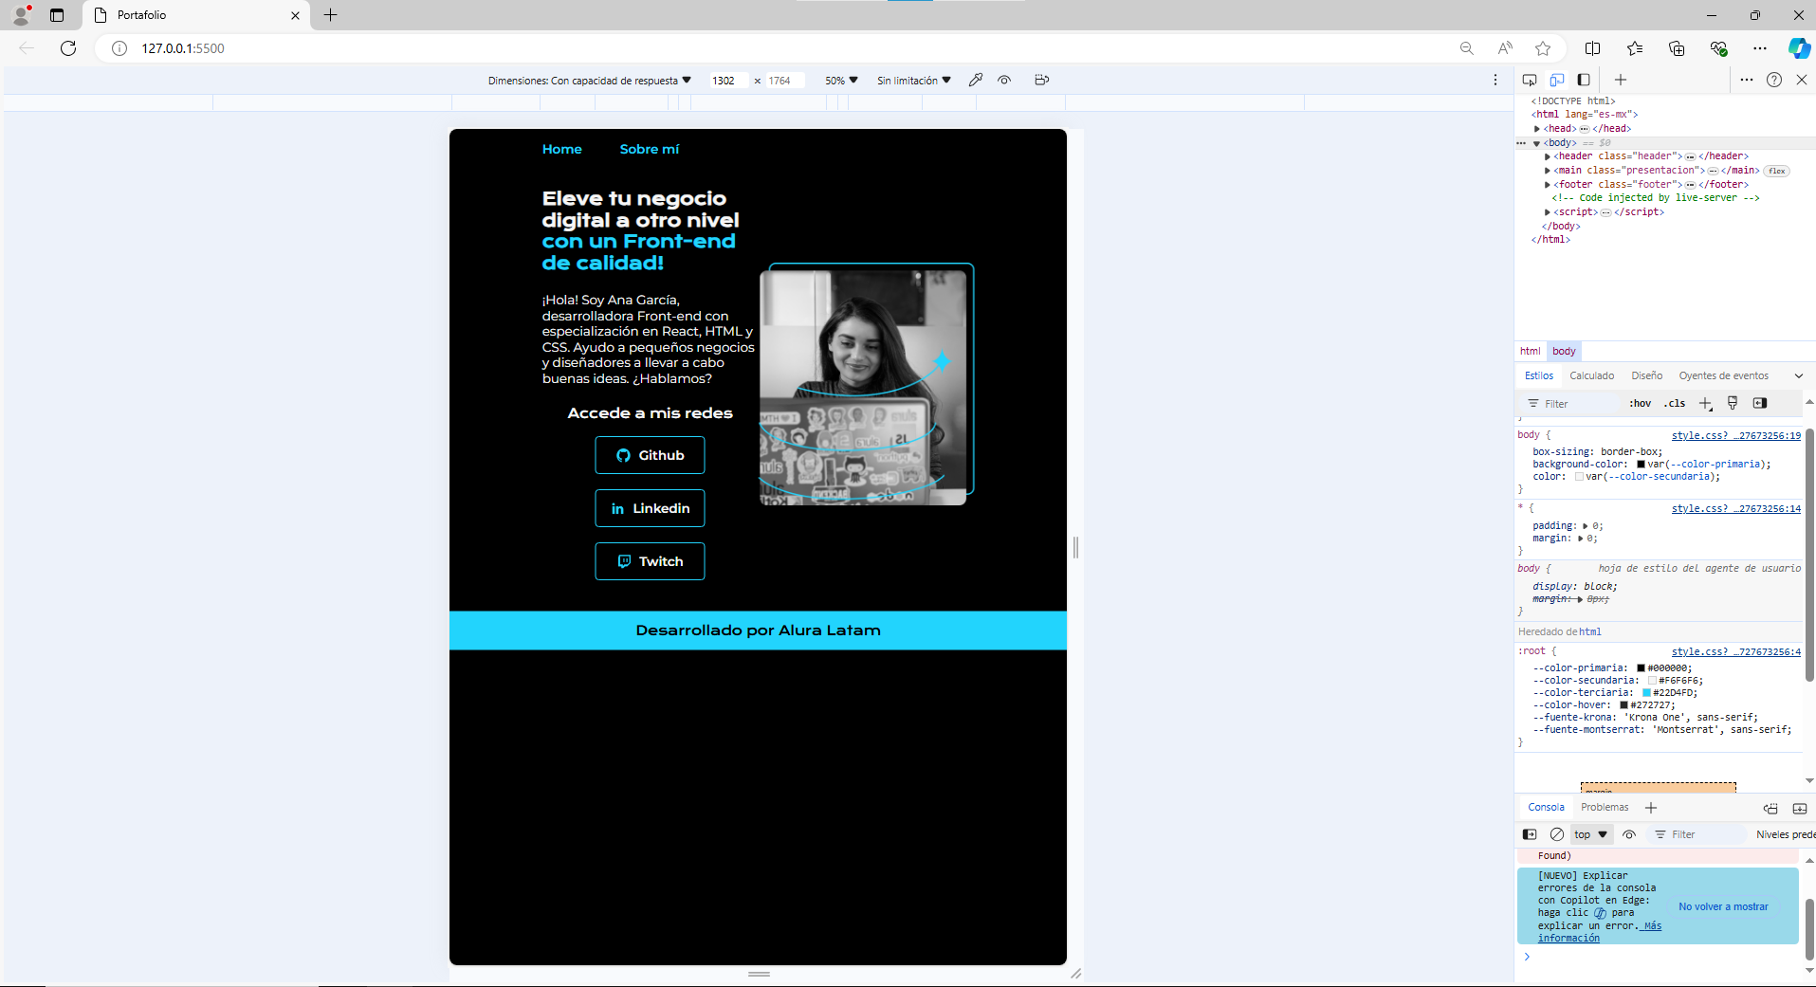Toggle rendering emulation paintbrush icon
The width and height of the screenshot is (1816, 987).
(1733, 403)
